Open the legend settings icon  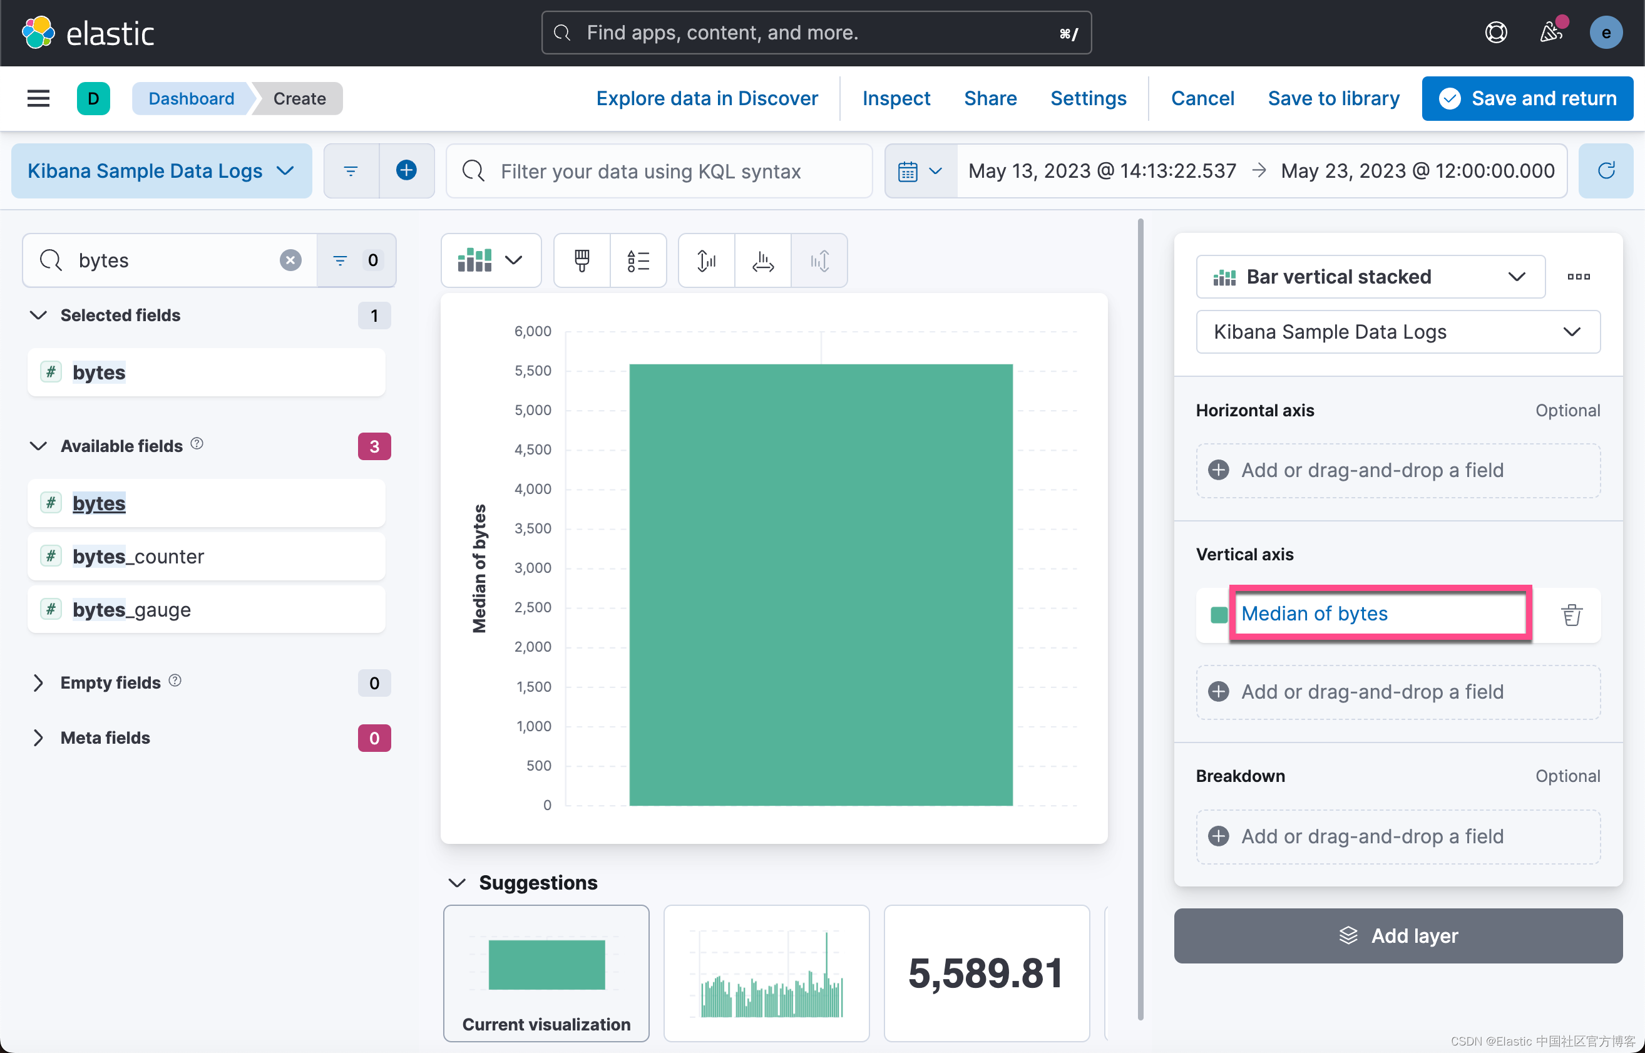point(638,260)
